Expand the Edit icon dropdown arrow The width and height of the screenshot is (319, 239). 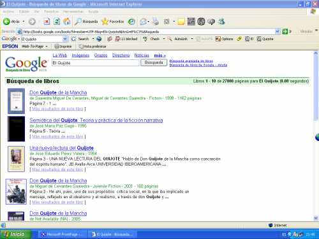click(x=174, y=22)
